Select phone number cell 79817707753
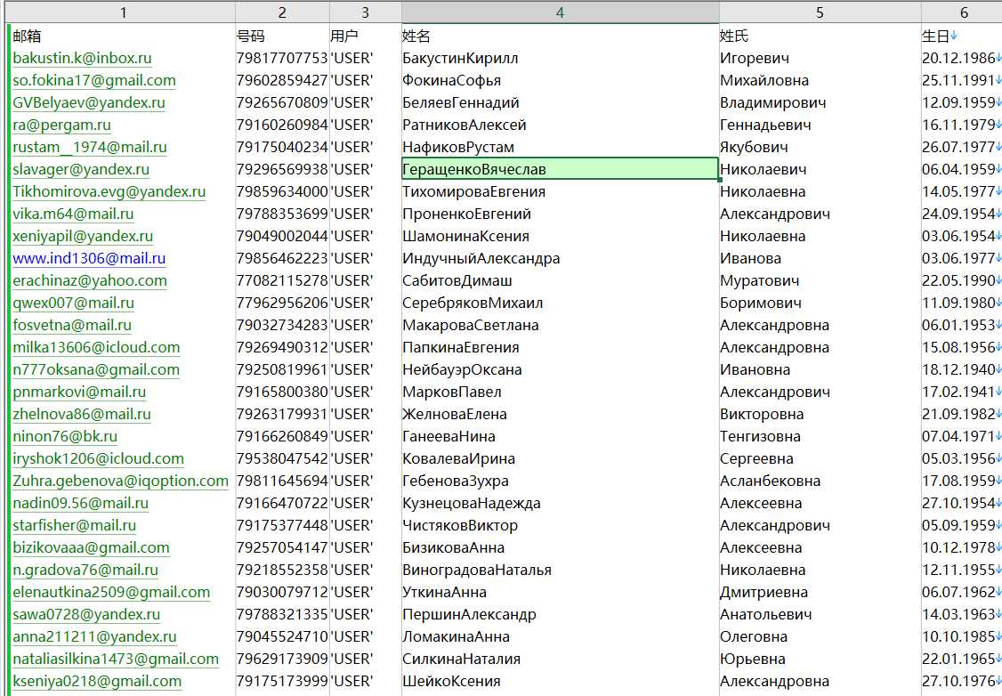 tap(282, 58)
